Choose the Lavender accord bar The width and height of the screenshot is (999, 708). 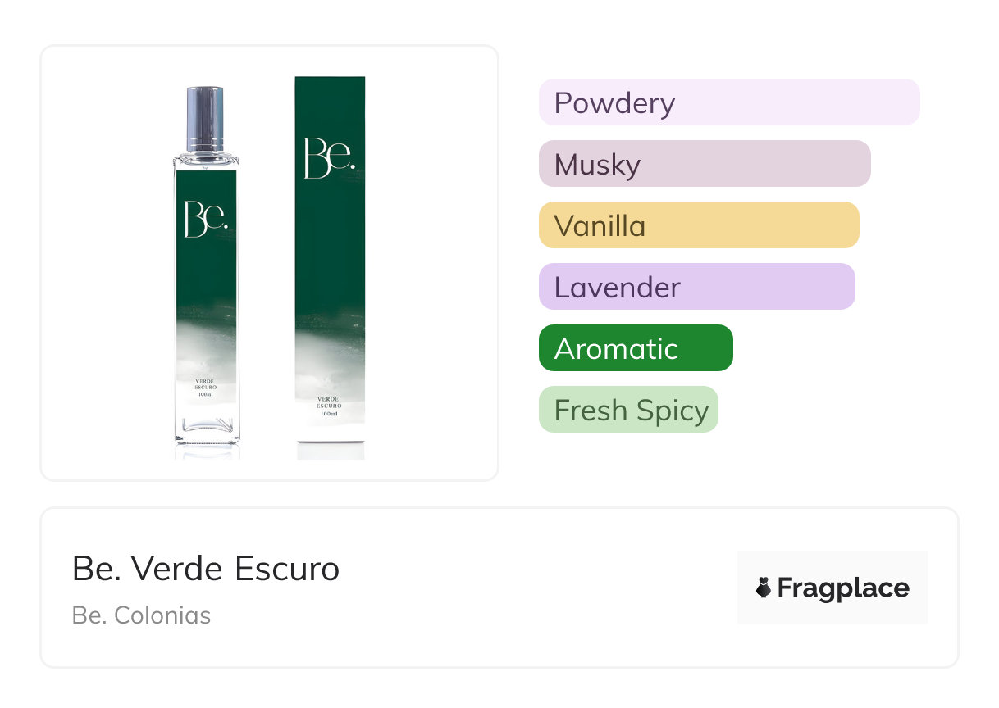point(697,287)
